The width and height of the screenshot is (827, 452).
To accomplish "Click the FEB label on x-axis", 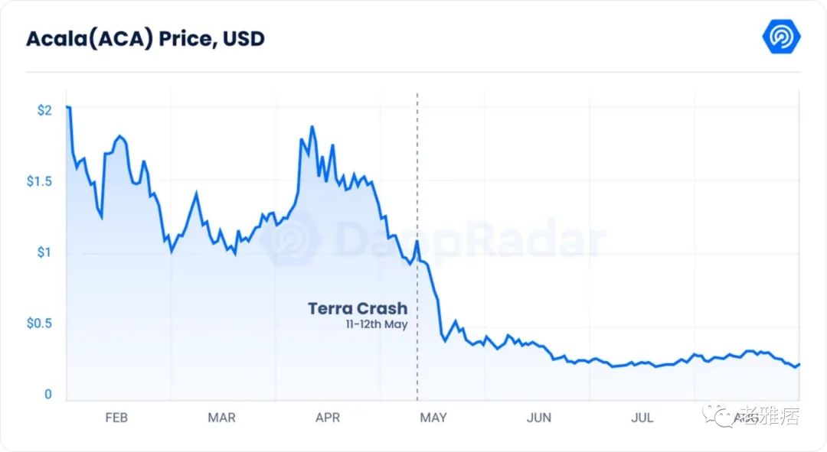I will coord(116,418).
